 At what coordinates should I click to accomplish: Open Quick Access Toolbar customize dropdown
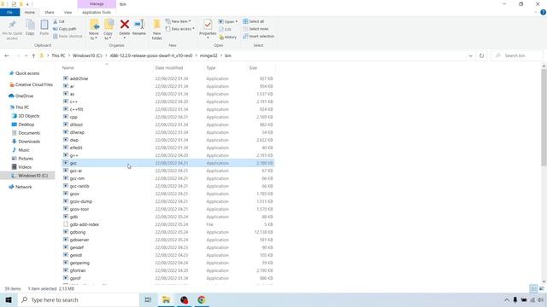click(x=27, y=4)
